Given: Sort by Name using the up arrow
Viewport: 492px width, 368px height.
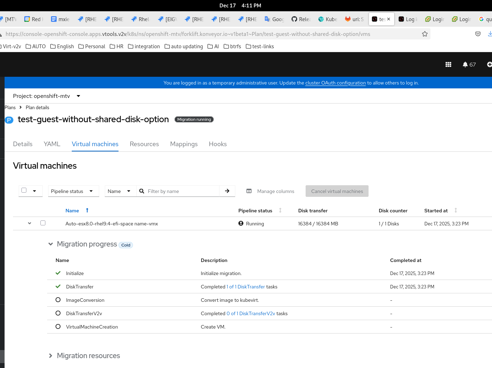Looking at the screenshot, I should click(87, 210).
